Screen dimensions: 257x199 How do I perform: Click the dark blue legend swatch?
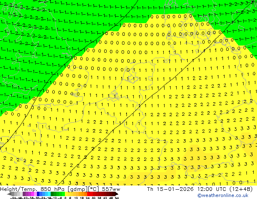click(x=38, y=194)
